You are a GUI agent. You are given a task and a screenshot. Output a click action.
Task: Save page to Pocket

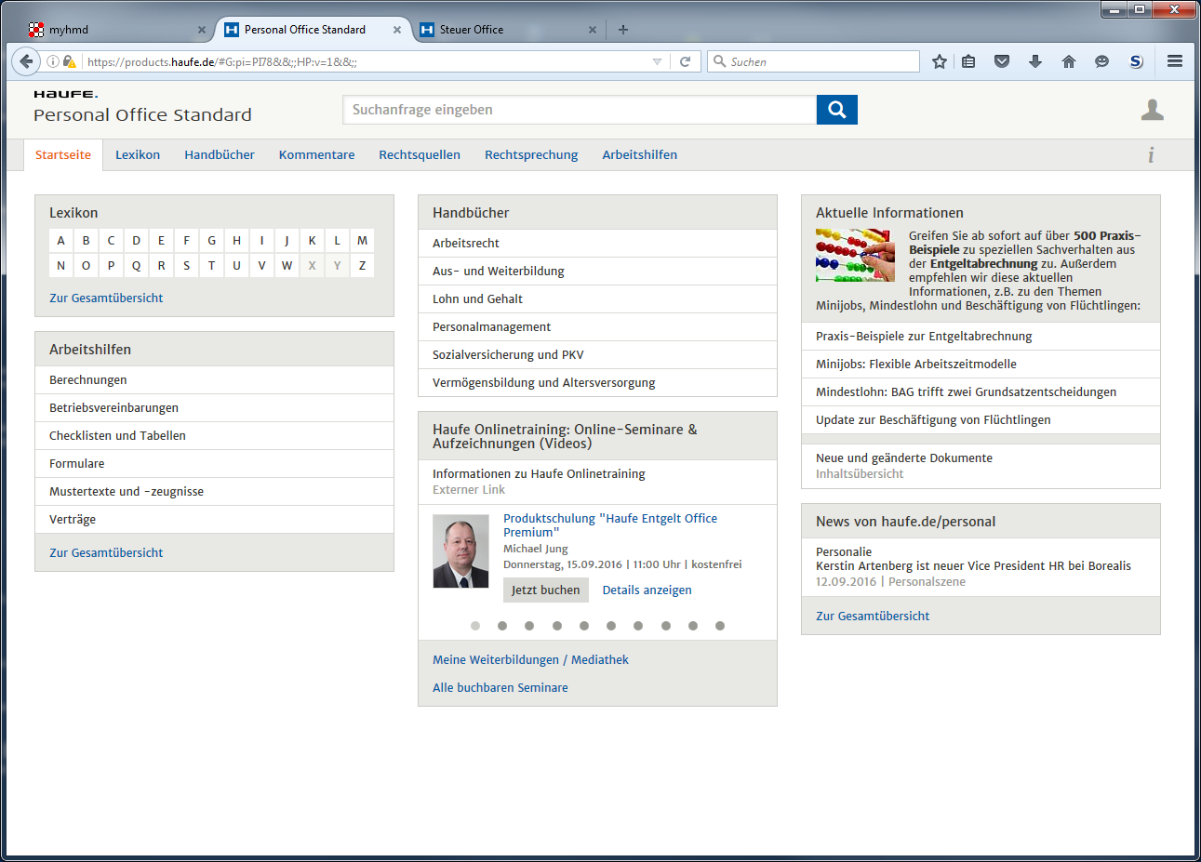click(x=1002, y=61)
